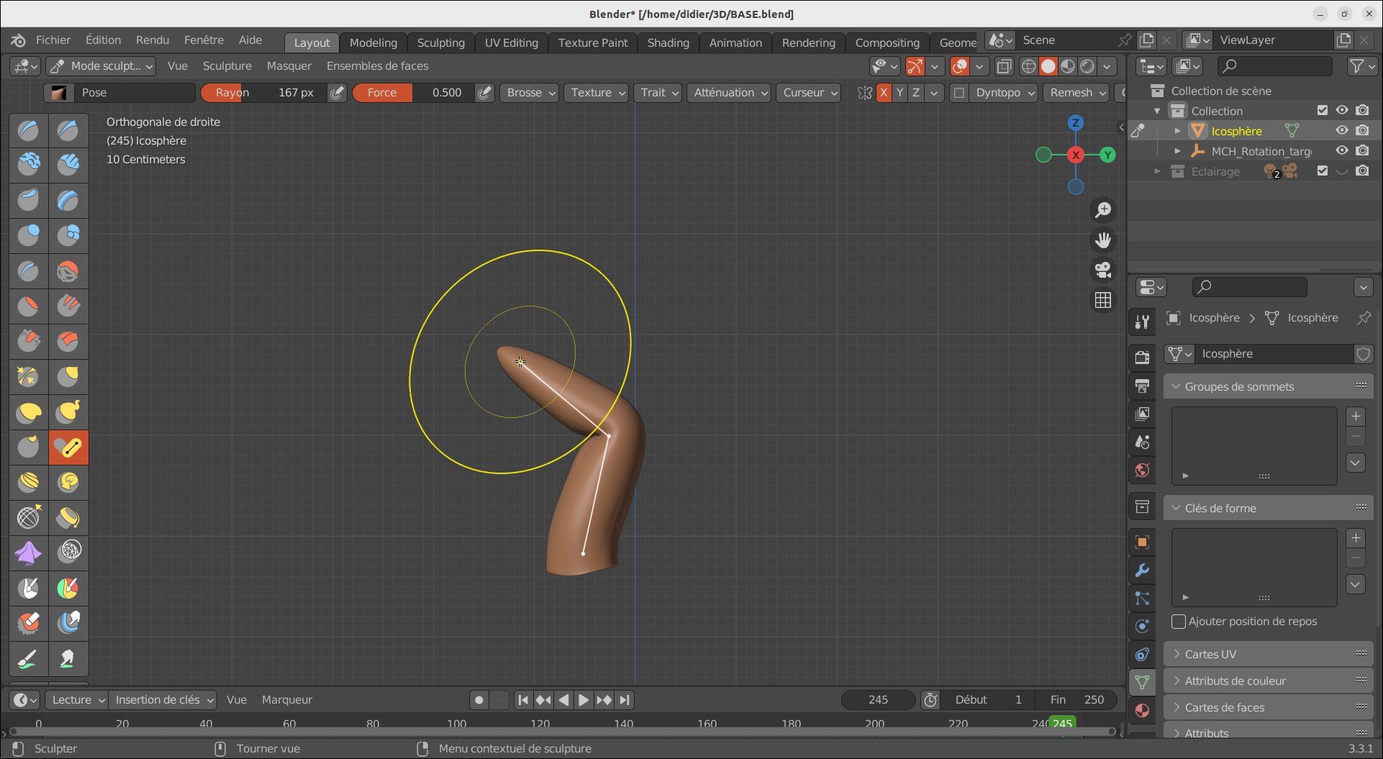Viewport: 1383px width, 759px height.
Task: Expand the Eclairage collection tree row
Action: point(1157,171)
